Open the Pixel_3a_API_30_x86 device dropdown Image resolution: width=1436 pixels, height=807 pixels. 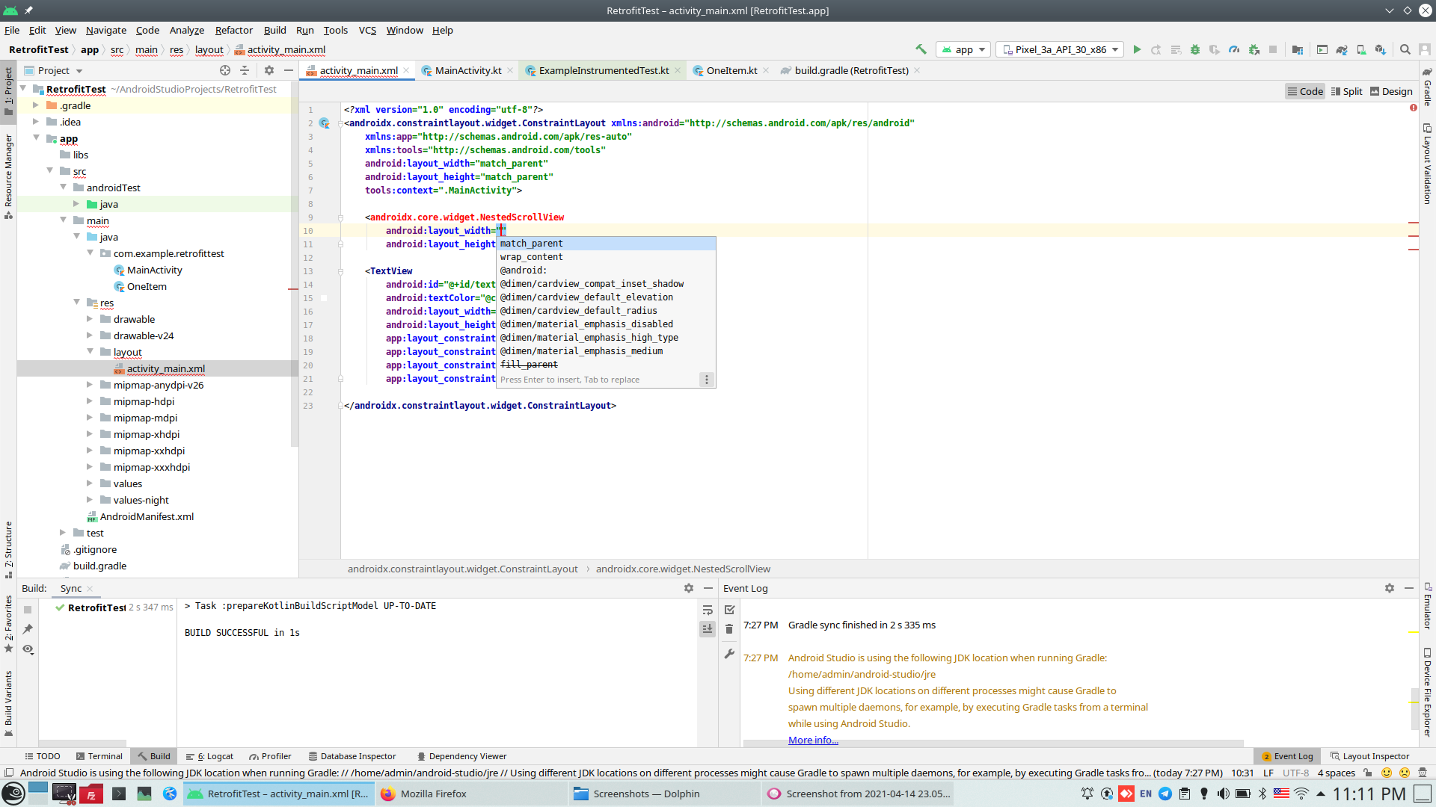coord(1061,49)
